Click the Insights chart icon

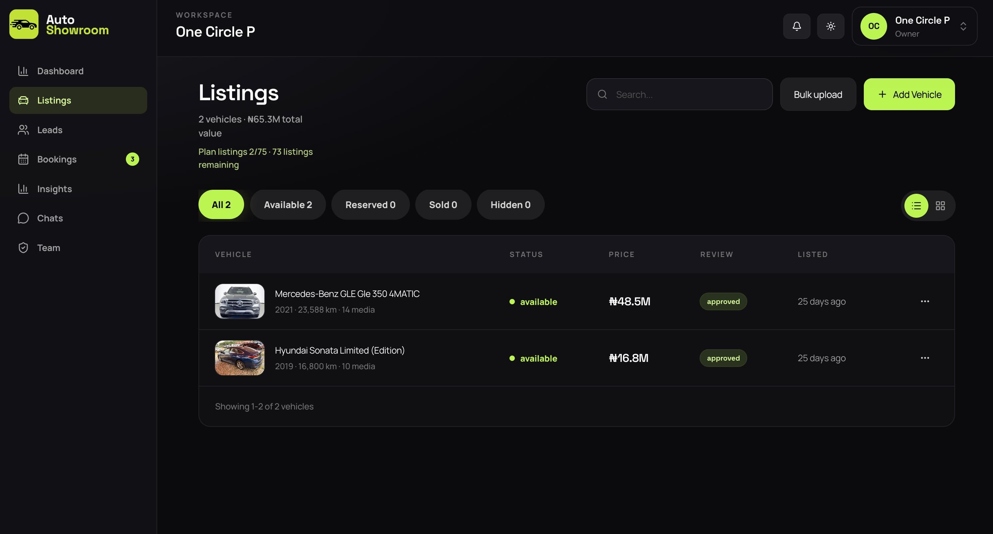click(x=23, y=189)
